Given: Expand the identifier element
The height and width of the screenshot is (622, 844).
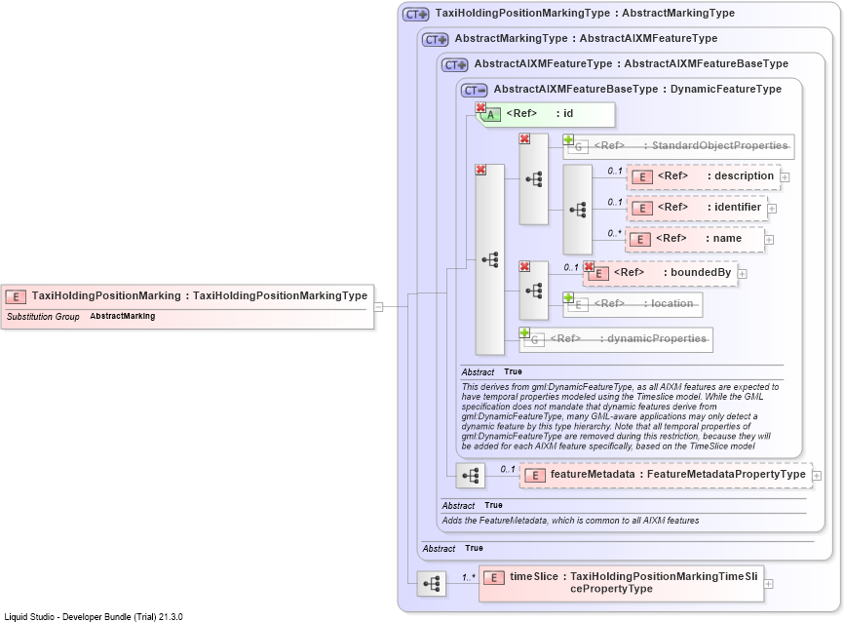Looking at the screenshot, I should coord(772,209).
